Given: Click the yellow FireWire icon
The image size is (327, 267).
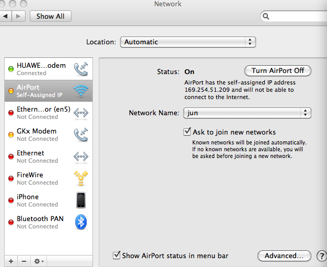Looking at the screenshot, I should point(81,178).
